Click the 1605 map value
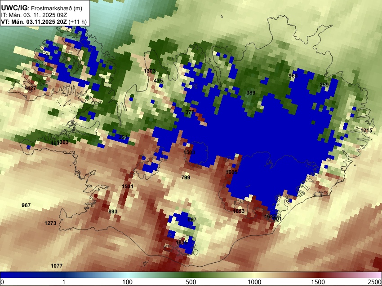The height and width of the screenshot is (286, 382). tap(231, 172)
